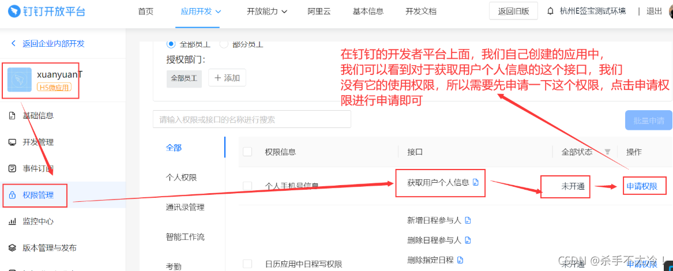
Task: Open the 删除日程参与人 doc icon
Action: (x=468, y=240)
